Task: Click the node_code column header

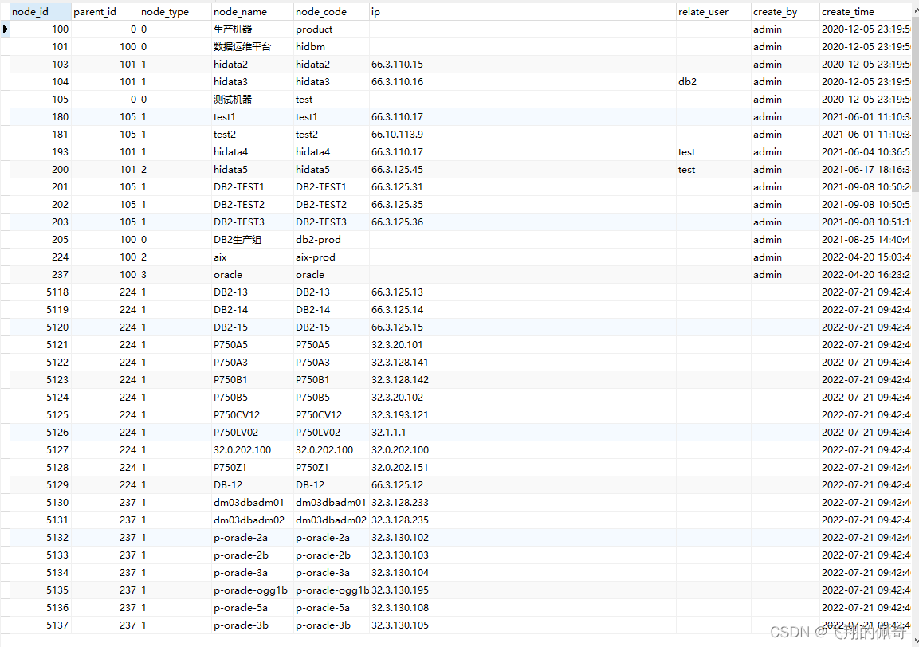Action: pyautogui.click(x=330, y=12)
